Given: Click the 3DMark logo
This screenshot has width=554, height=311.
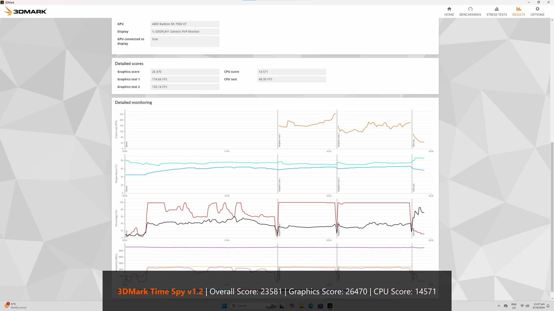Looking at the screenshot, I should [25, 11].
